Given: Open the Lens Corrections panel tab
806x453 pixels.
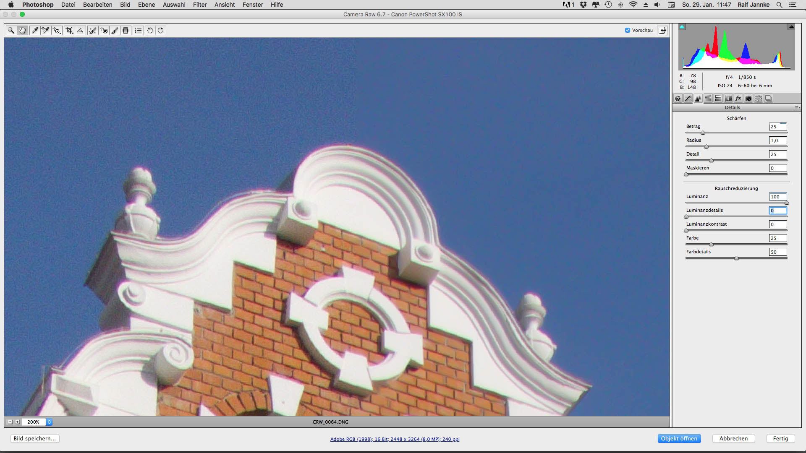Looking at the screenshot, I should point(728,99).
